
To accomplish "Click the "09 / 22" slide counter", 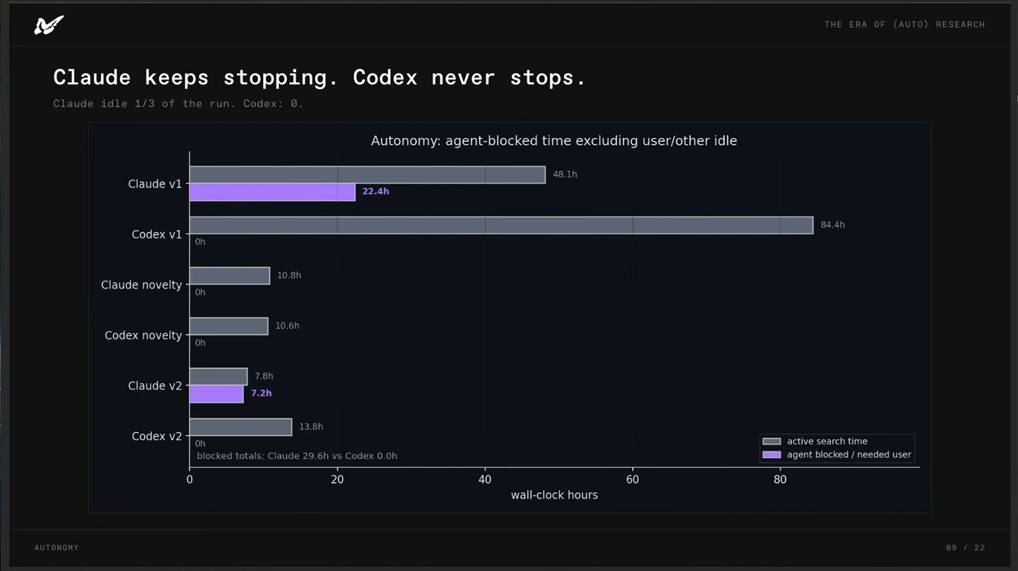I will (x=966, y=548).
